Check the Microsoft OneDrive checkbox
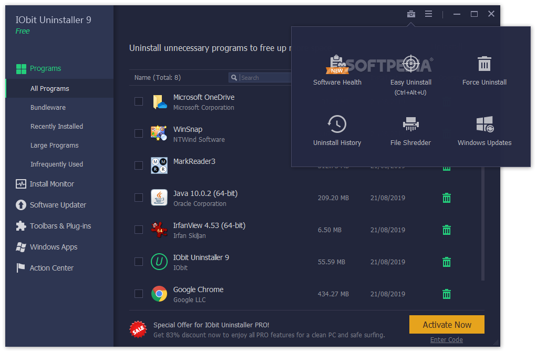Viewport: 536px width, 352px height. click(x=138, y=101)
